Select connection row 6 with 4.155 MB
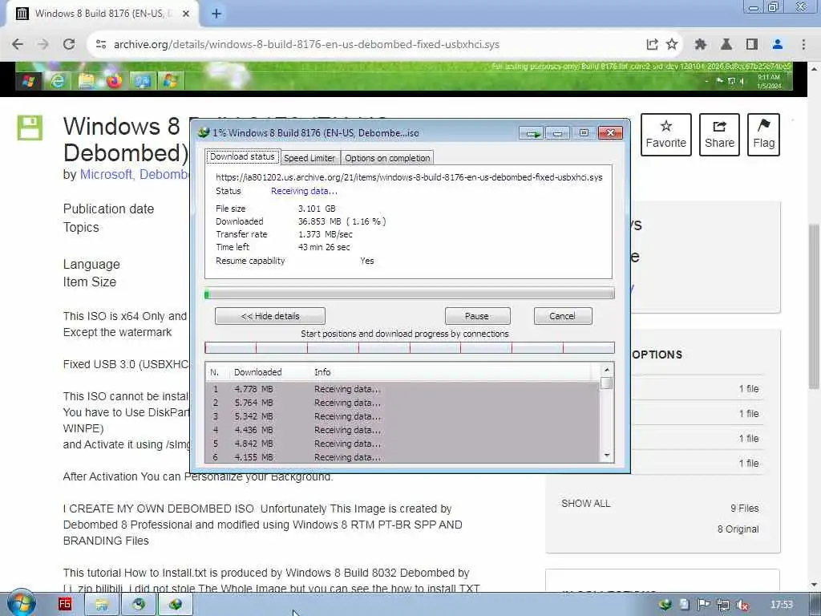Viewport: 821px width, 616px height. pos(402,457)
